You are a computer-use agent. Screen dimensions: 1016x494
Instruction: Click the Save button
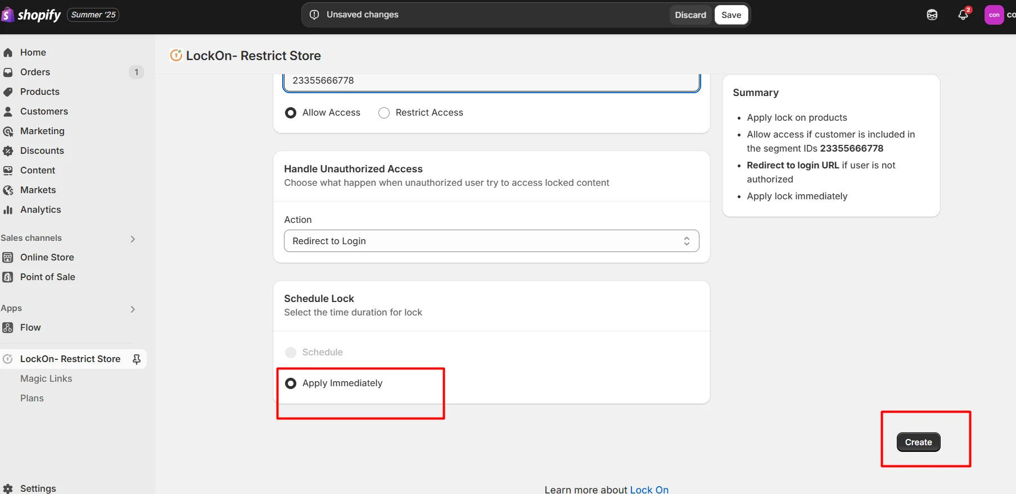tap(731, 15)
